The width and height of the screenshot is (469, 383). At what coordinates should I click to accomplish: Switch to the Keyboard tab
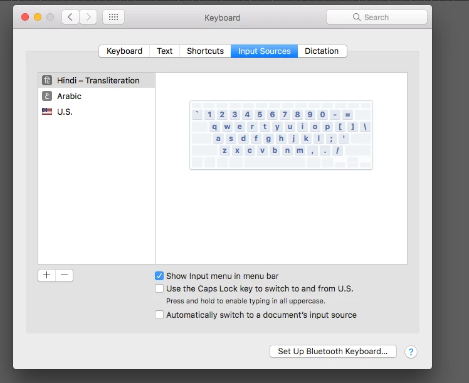124,51
